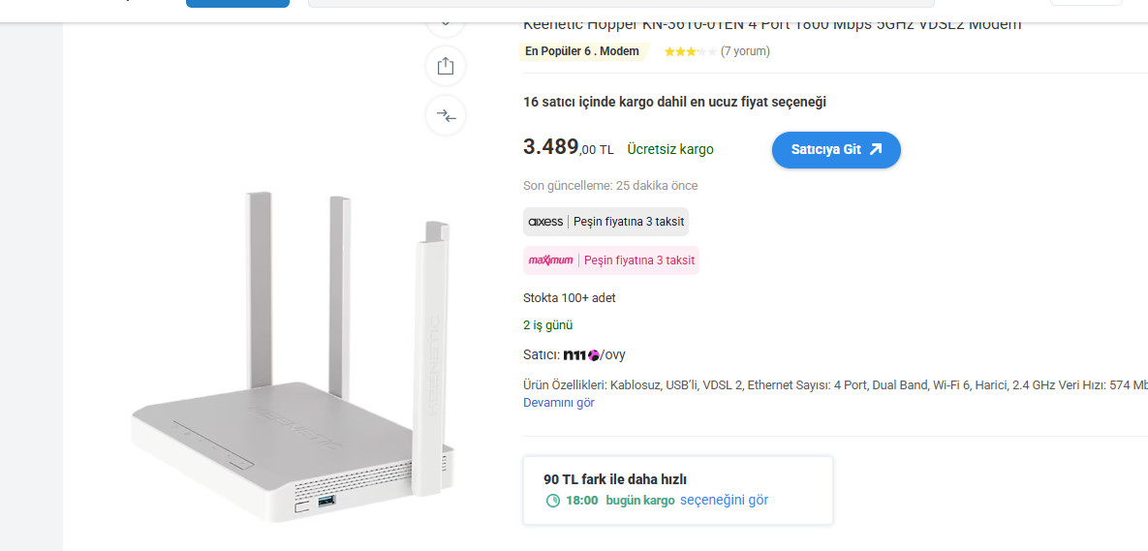Open the seçeneğini gör link
This screenshot has width=1148, height=551.
[x=724, y=500]
